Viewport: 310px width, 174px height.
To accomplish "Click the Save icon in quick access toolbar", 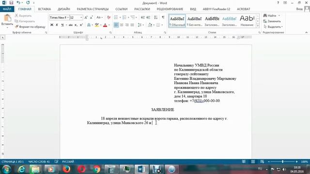I will point(11,3).
